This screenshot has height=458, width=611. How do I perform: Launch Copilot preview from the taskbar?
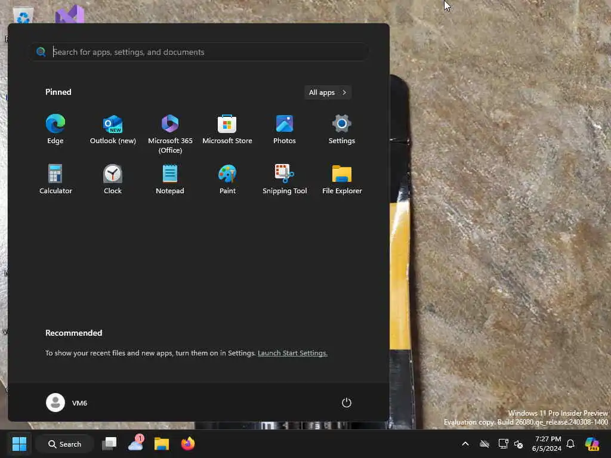pyautogui.click(x=592, y=444)
